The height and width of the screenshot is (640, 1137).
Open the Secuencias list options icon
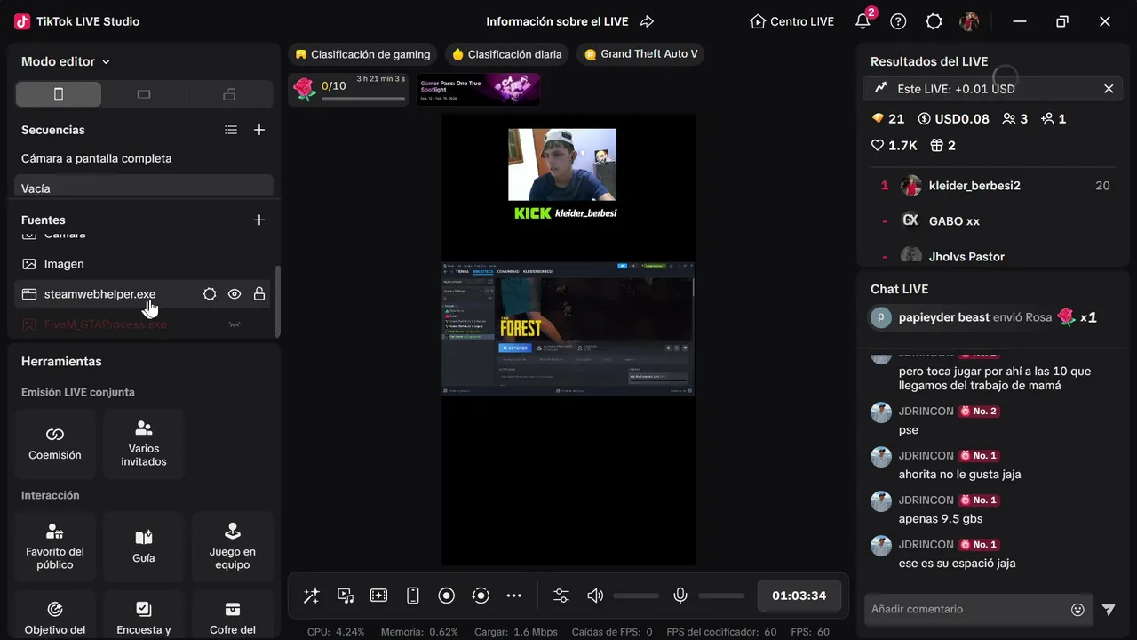(x=231, y=130)
